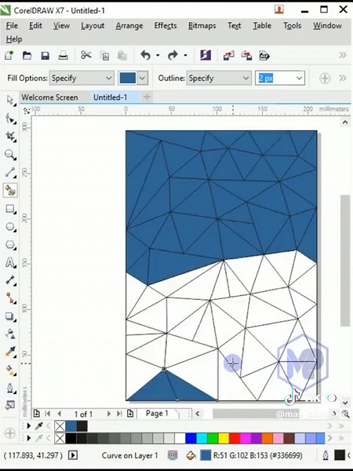The image size is (353, 471).
Task: Select the Pick tool
Action: [x=10, y=100]
